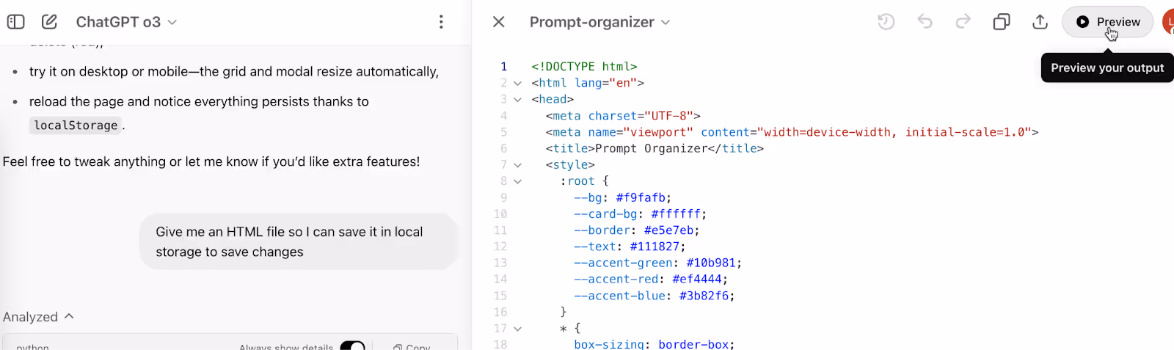Open the user profile avatar
Viewport: 1174px width, 350px height.
pyautogui.click(x=1168, y=22)
